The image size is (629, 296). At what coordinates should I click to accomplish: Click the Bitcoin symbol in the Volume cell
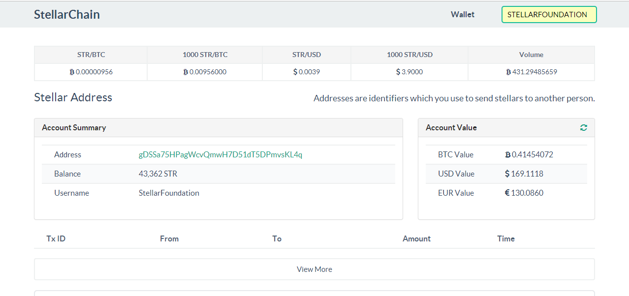coord(508,72)
